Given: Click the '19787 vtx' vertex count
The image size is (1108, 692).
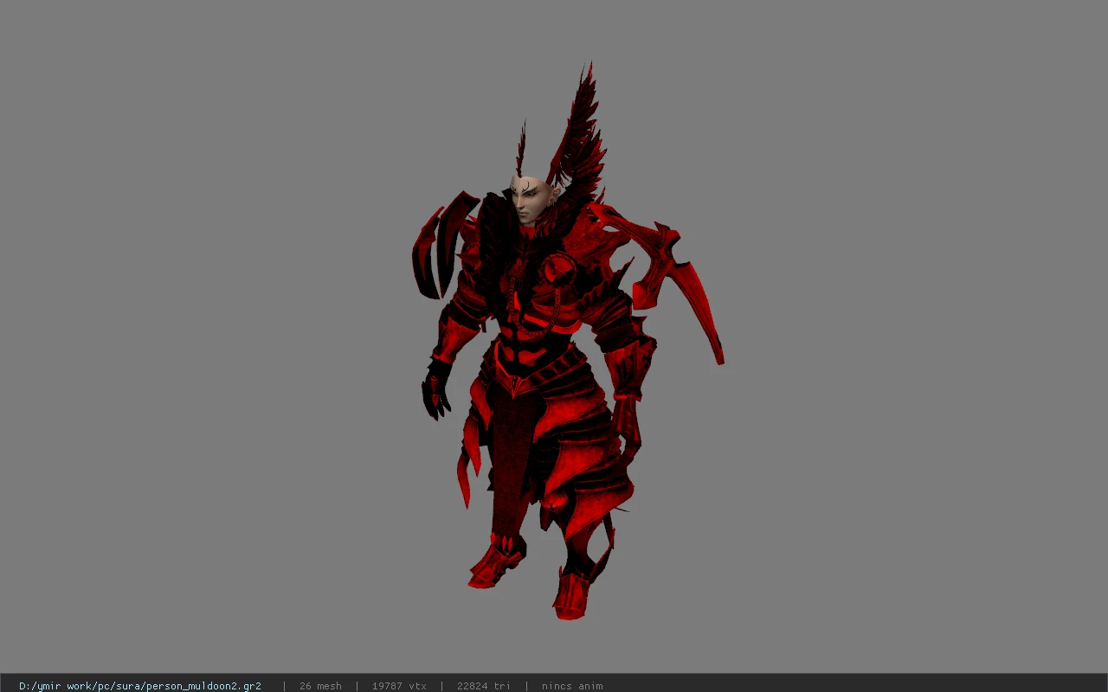Looking at the screenshot, I should [399, 686].
